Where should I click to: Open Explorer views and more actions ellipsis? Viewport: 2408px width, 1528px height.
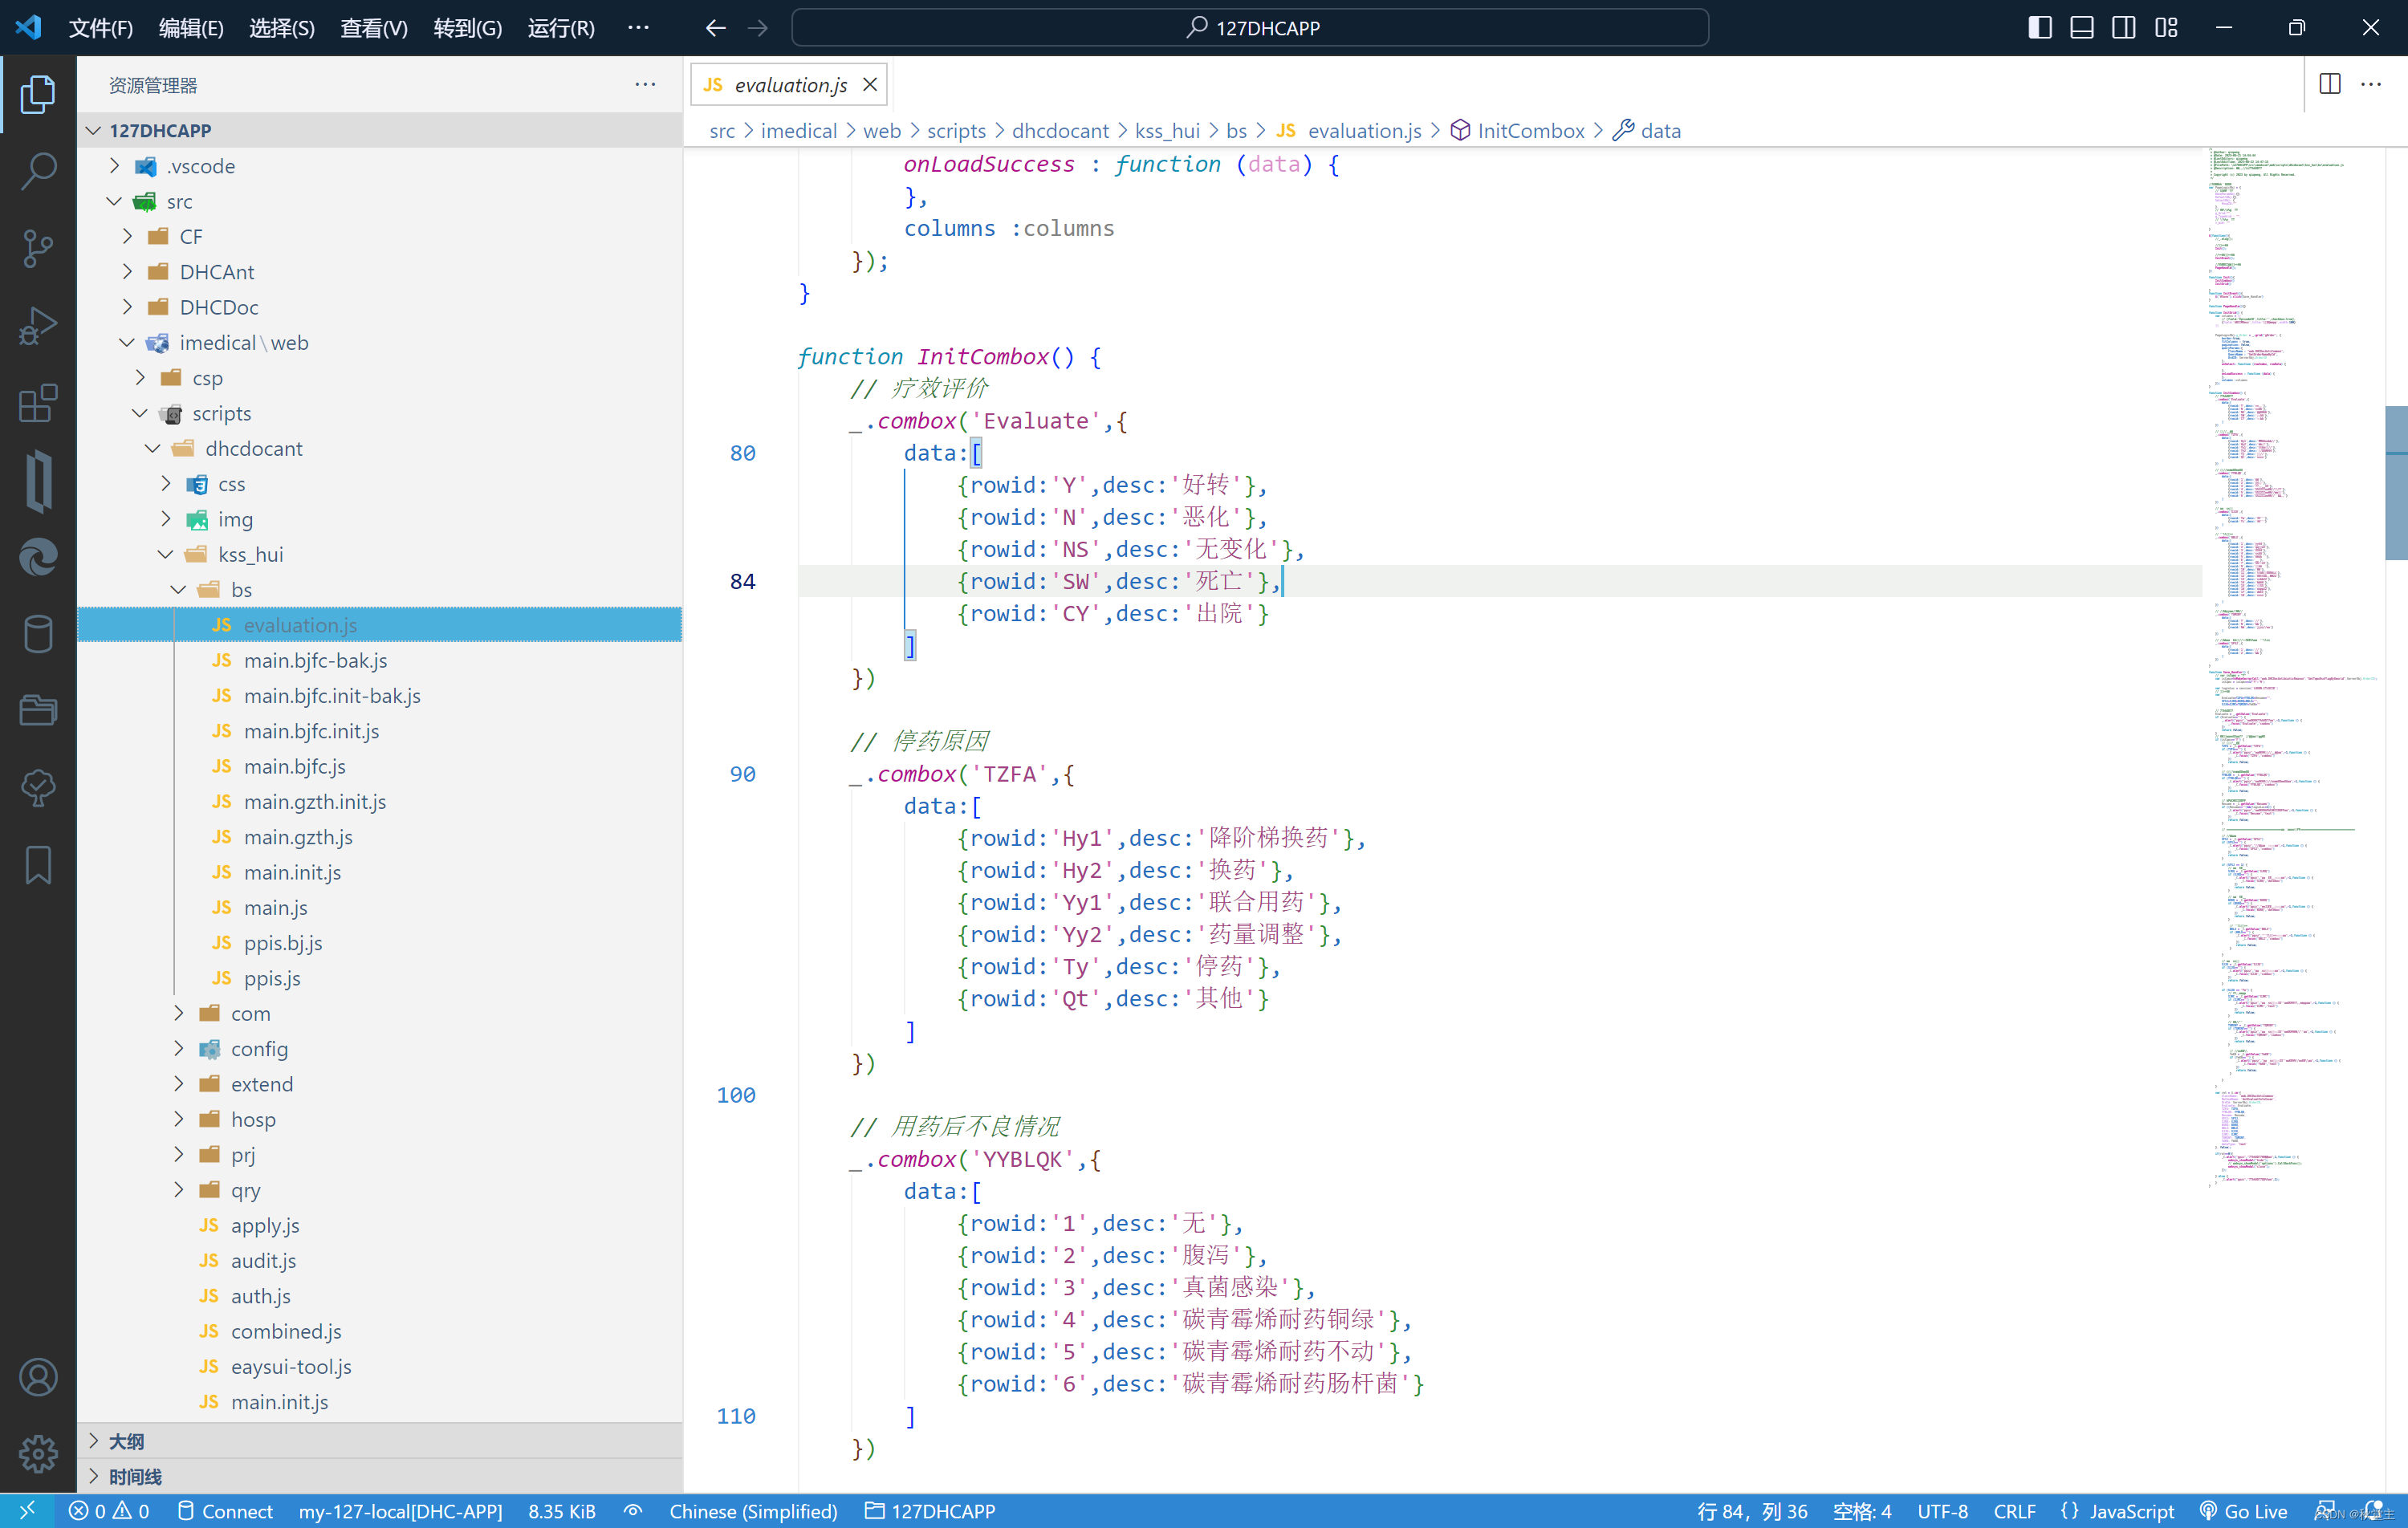645,84
